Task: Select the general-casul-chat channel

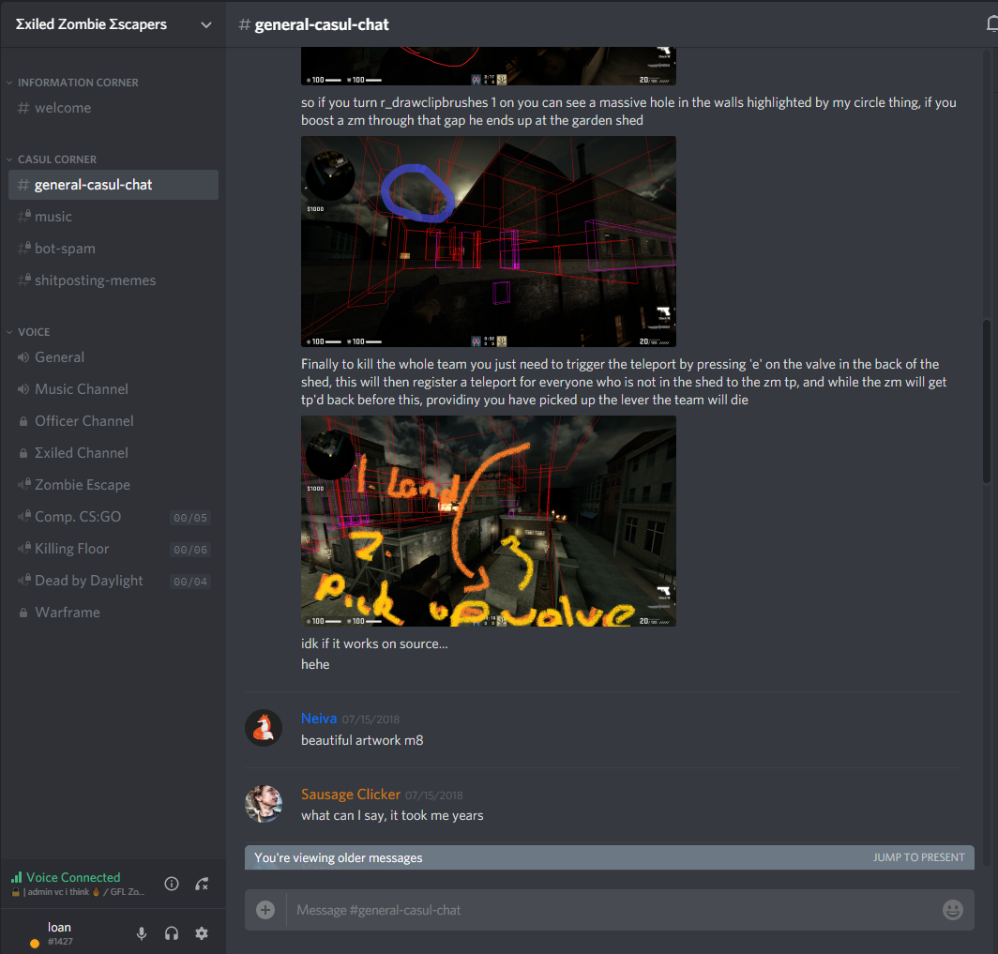Action: coord(113,185)
